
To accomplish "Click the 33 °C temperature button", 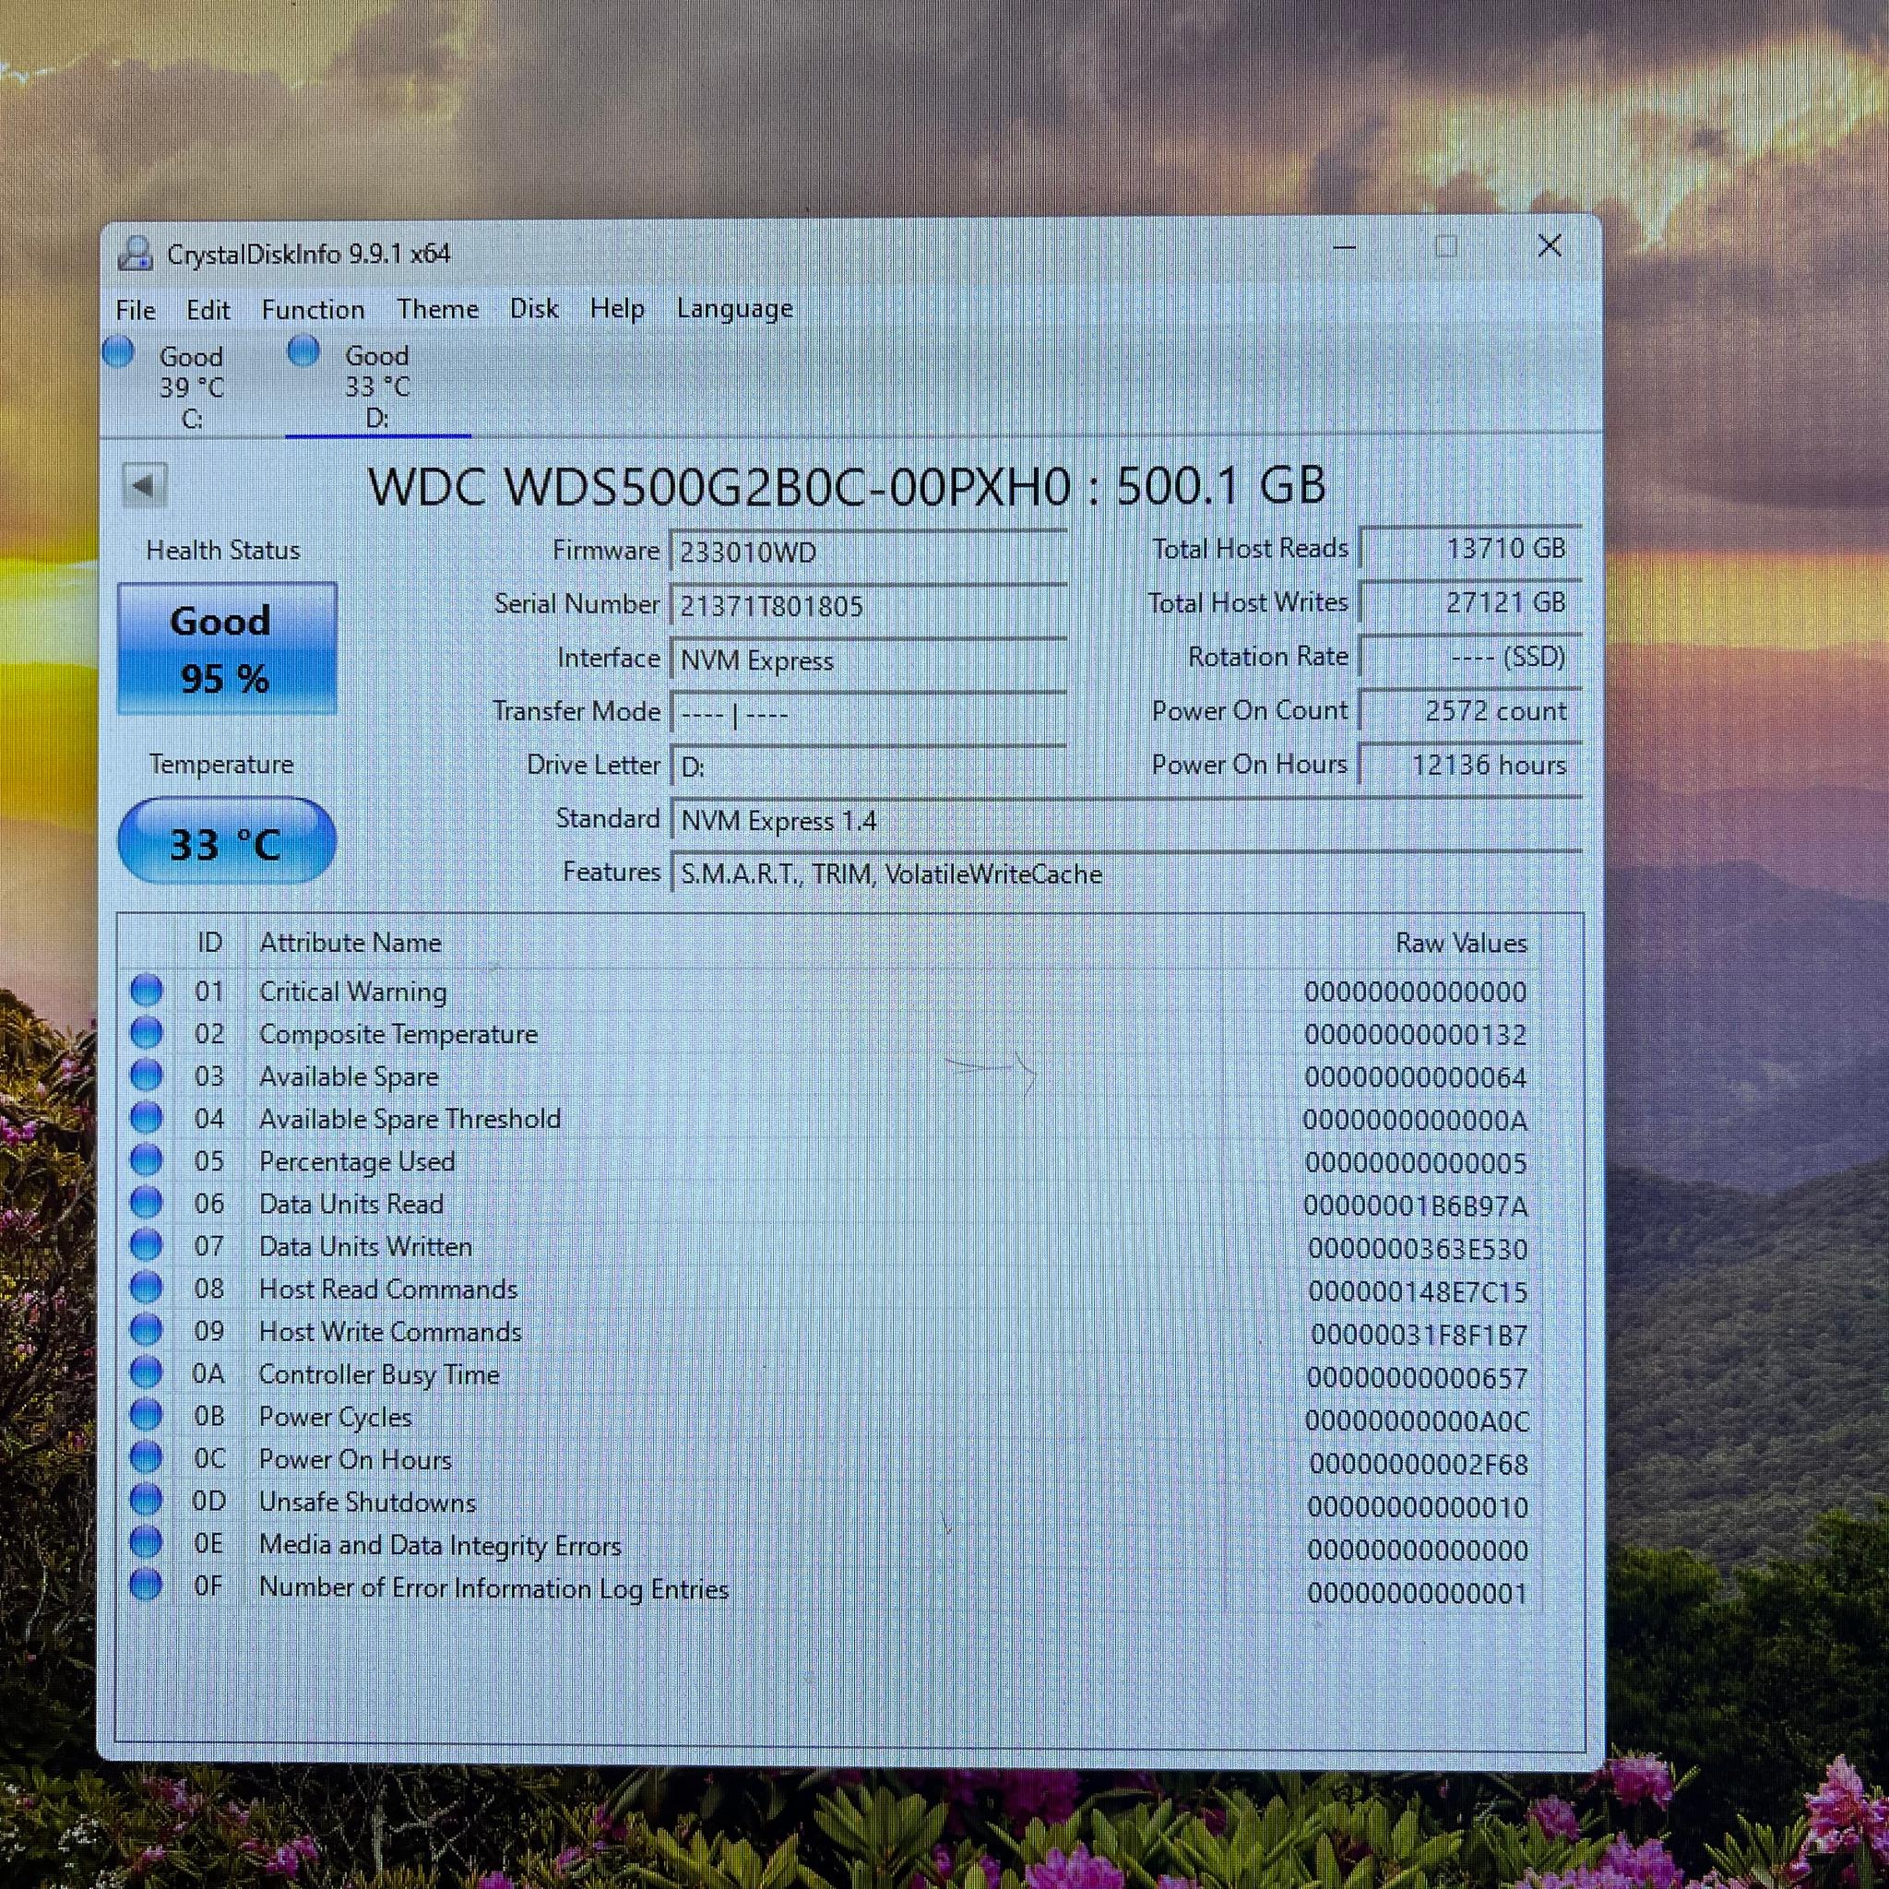I will [227, 842].
